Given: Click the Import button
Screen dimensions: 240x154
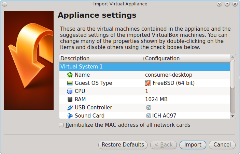Looking at the screenshot, I should point(193,145).
